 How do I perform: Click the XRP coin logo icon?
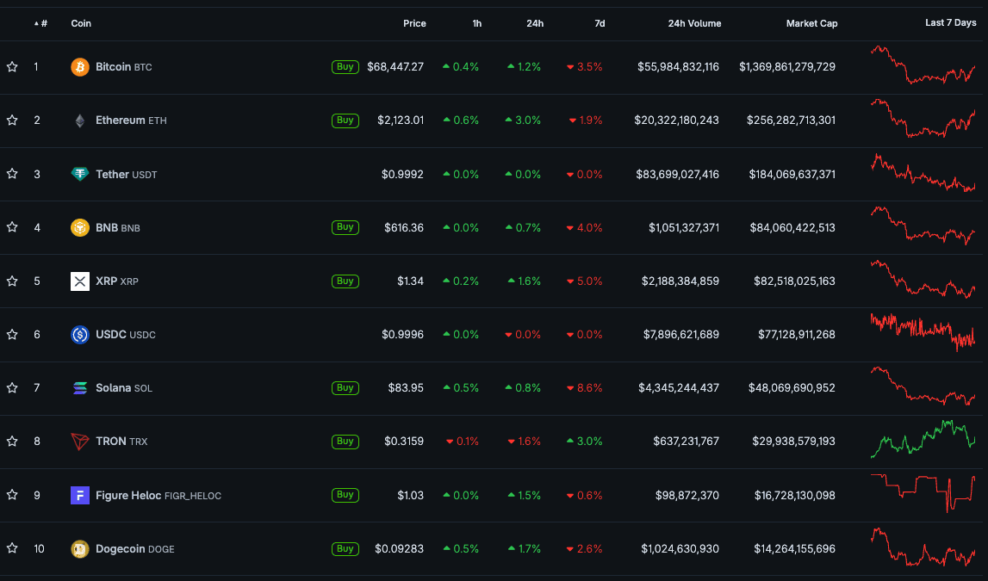tap(80, 281)
